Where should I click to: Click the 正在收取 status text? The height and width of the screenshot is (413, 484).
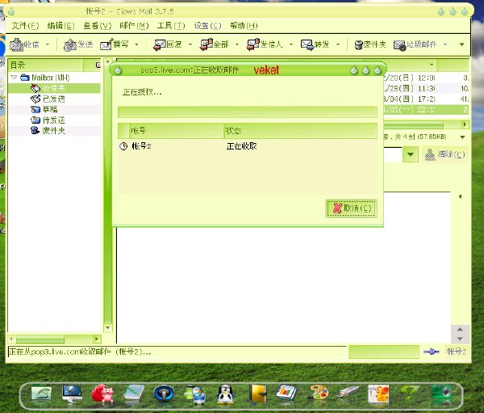pos(241,146)
